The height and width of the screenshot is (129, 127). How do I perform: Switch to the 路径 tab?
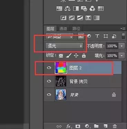click(76, 29)
